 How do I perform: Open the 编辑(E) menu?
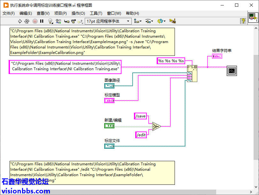pyautogui.click(x=26, y=13)
